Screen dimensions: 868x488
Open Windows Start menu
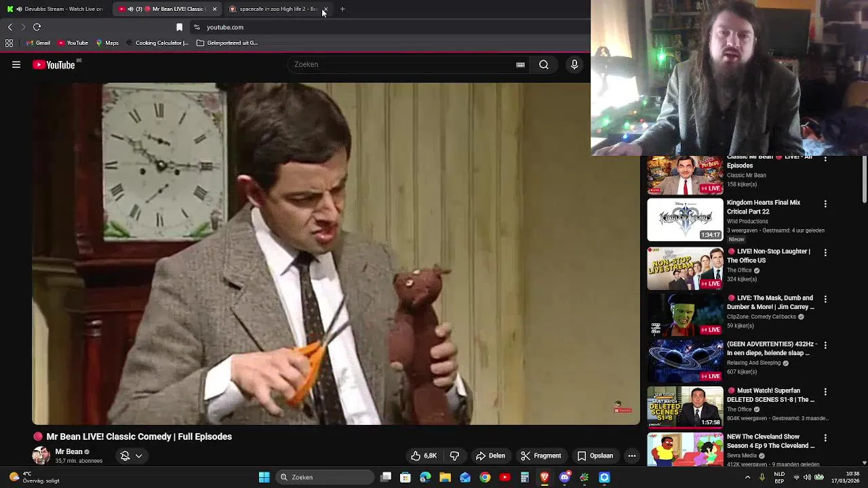pos(264,477)
